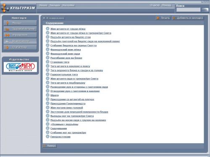Open Экстензия для передней поверхности бедра
This screenshot has height=157, width=210.
(x=79, y=112)
